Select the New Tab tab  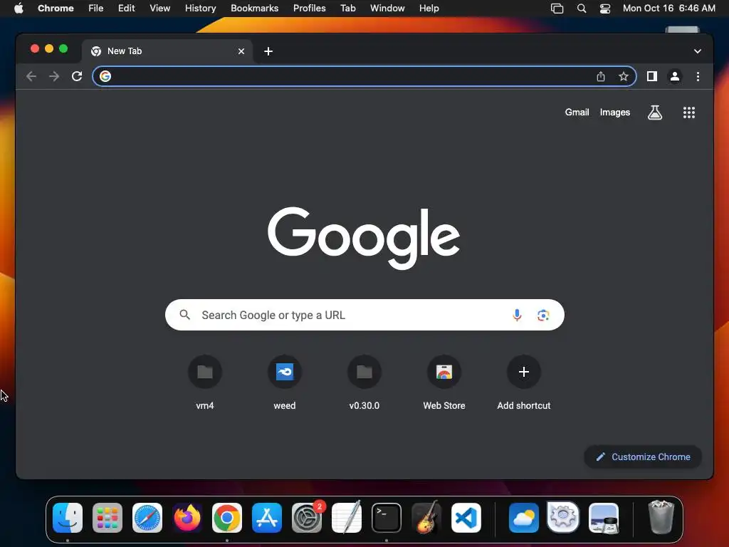(x=167, y=51)
